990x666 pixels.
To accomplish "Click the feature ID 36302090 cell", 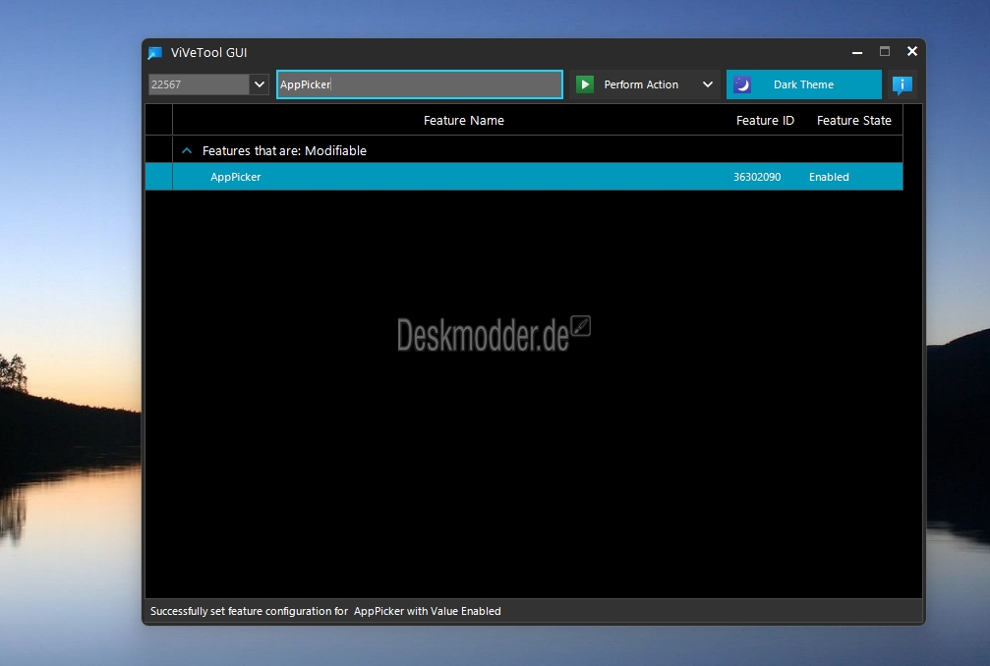I will [x=757, y=177].
